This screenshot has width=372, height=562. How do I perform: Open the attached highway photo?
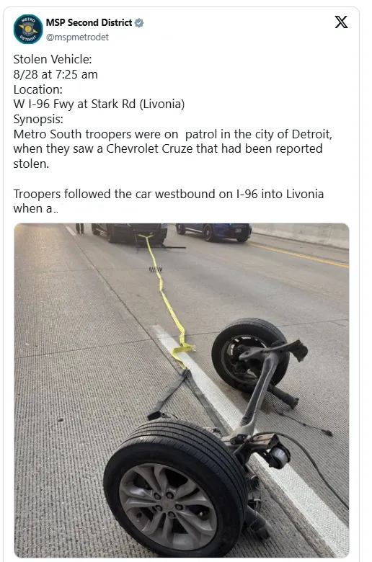click(182, 391)
